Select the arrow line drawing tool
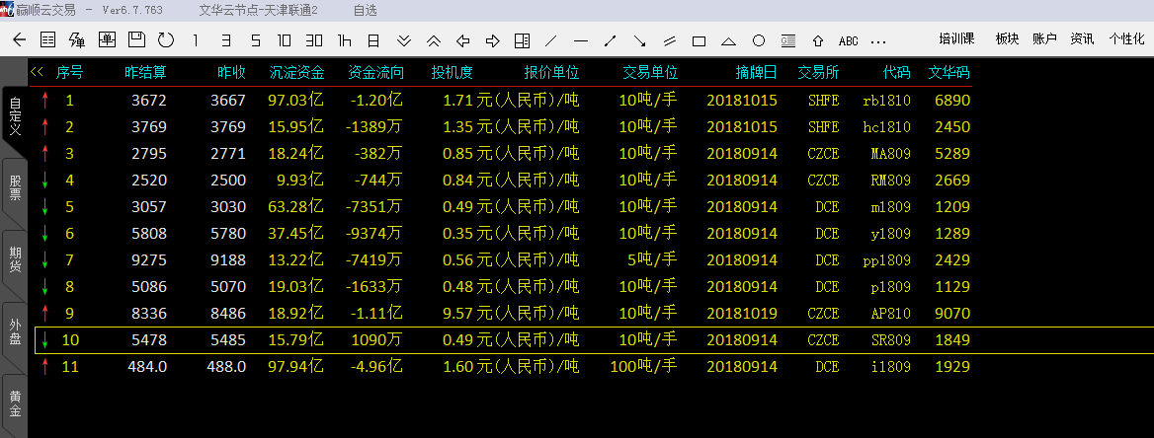This screenshot has height=438, width=1154. point(639,40)
